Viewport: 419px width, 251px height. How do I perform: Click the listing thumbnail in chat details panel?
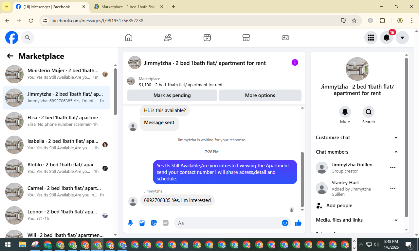[x=357, y=69]
